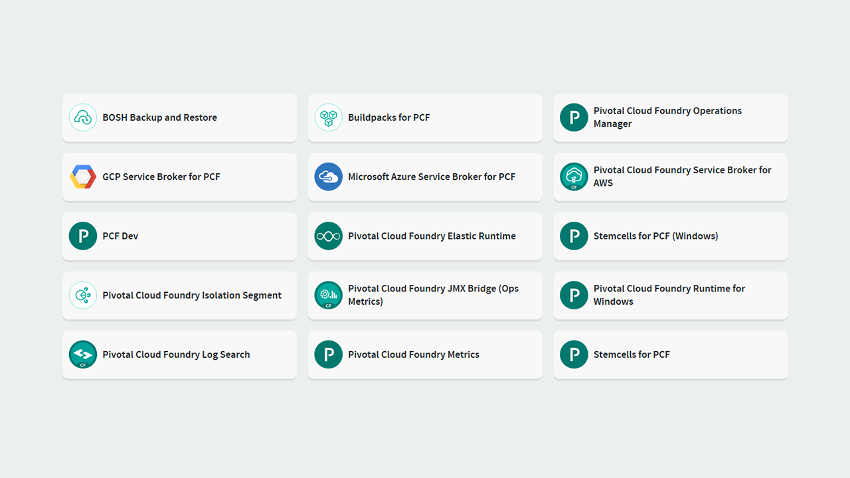Click the Isolation Segment icon
This screenshot has width=850, height=478.
tap(83, 295)
